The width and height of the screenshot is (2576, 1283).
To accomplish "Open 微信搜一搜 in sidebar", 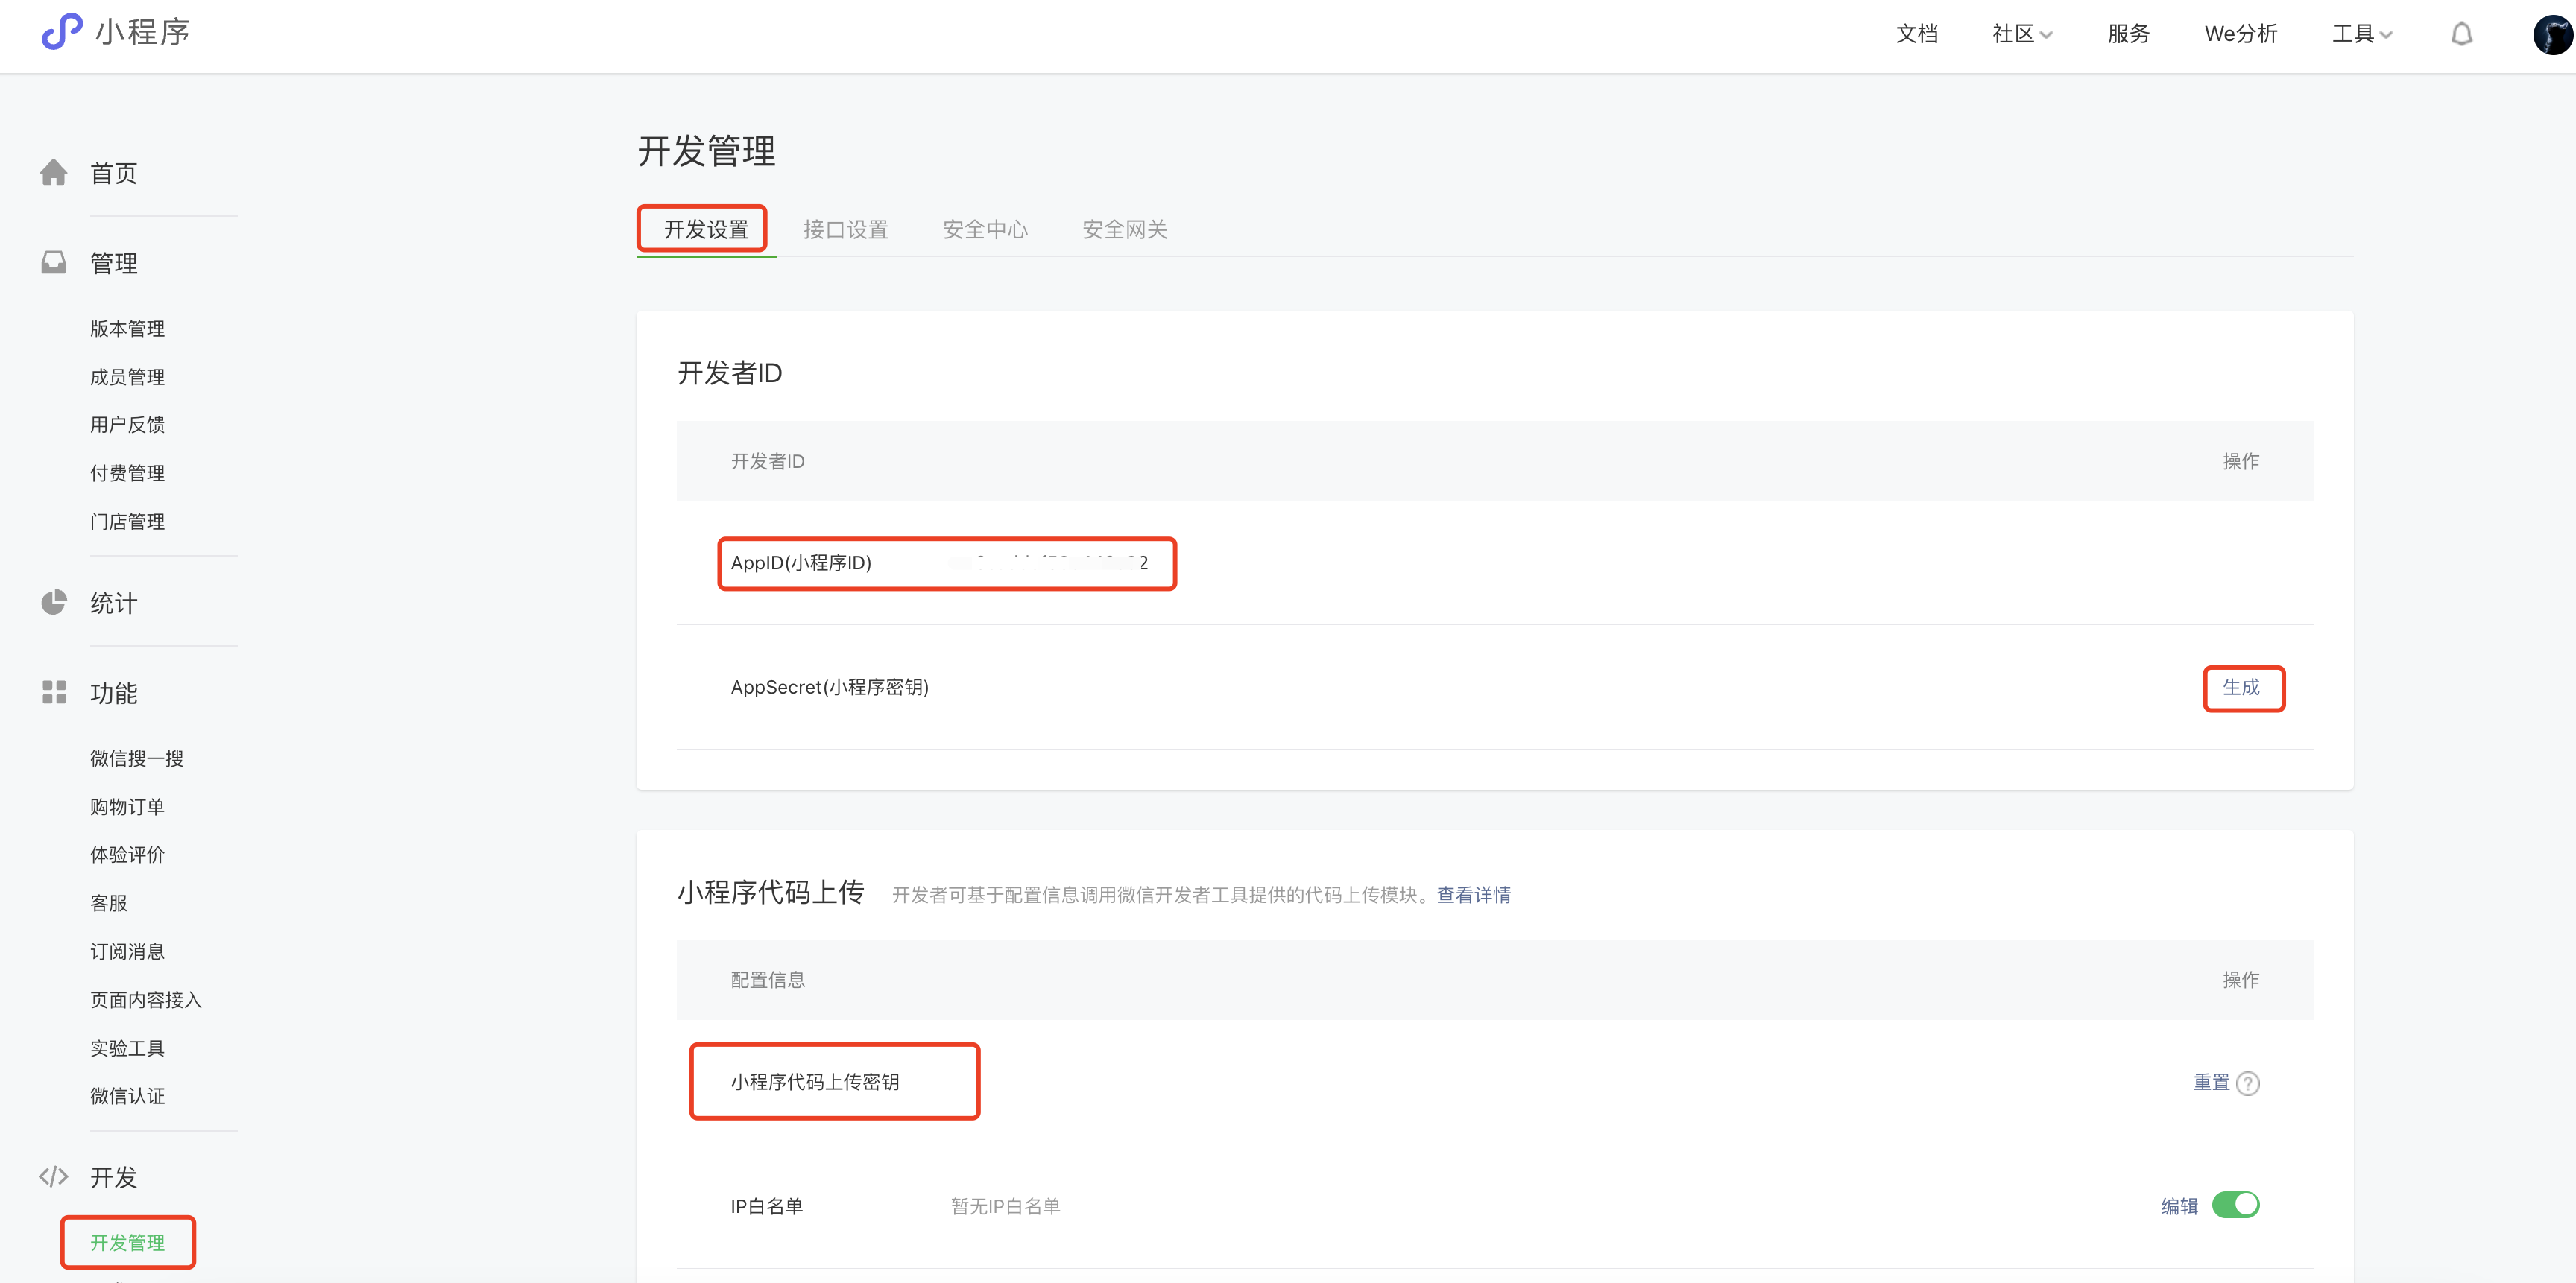I will 137,758.
